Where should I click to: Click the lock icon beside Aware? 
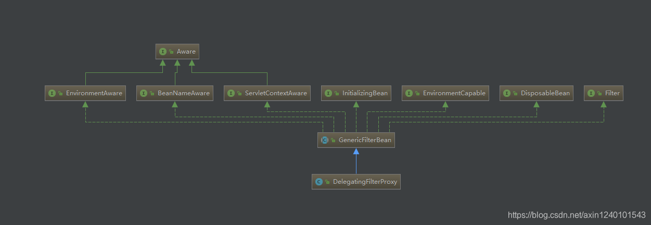point(171,52)
